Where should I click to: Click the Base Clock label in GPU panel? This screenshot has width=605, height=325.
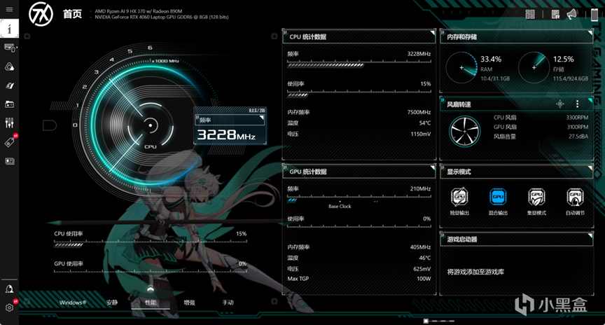(x=340, y=207)
